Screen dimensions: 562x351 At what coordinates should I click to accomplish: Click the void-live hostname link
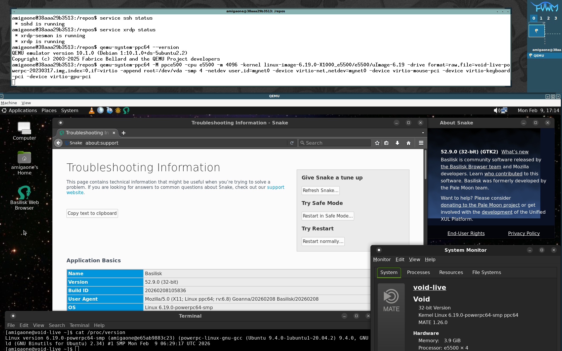(x=429, y=287)
